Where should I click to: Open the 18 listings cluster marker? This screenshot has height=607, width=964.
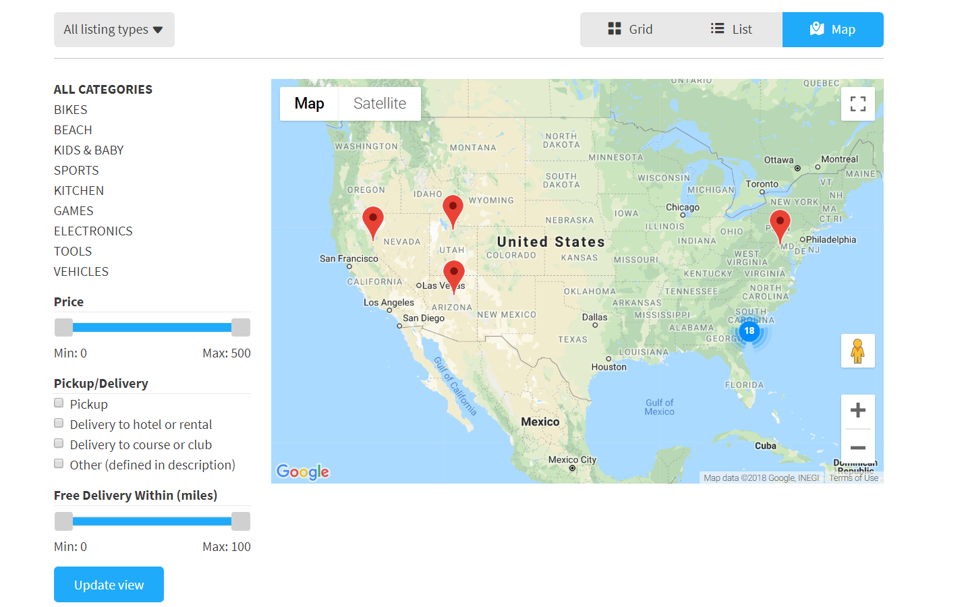[x=749, y=331]
